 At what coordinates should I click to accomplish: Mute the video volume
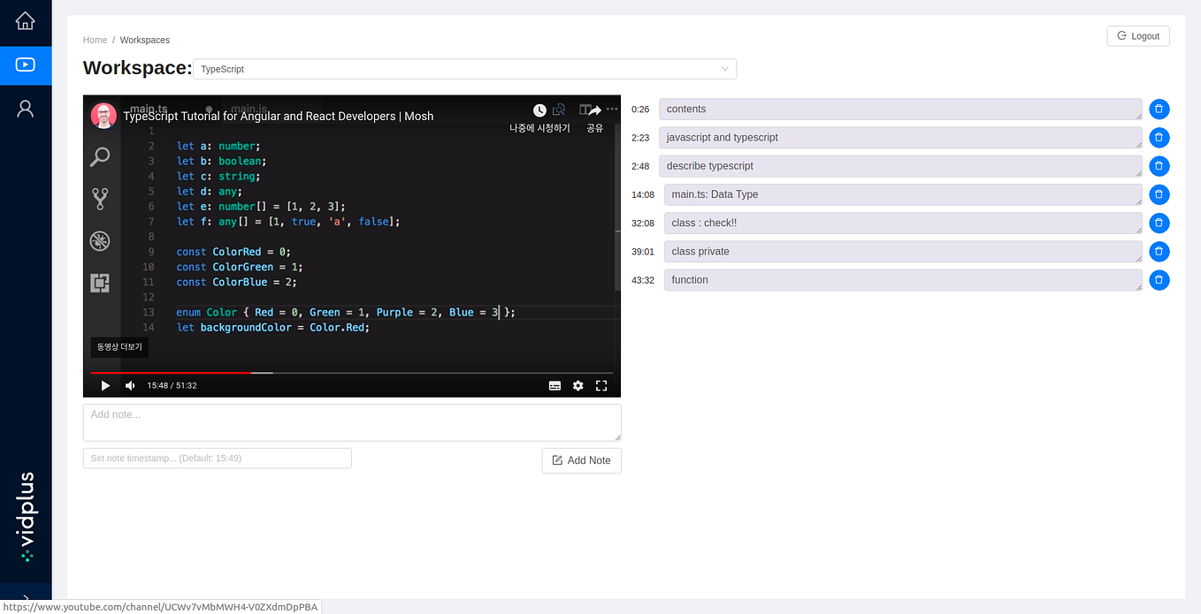click(x=129, y=385)
